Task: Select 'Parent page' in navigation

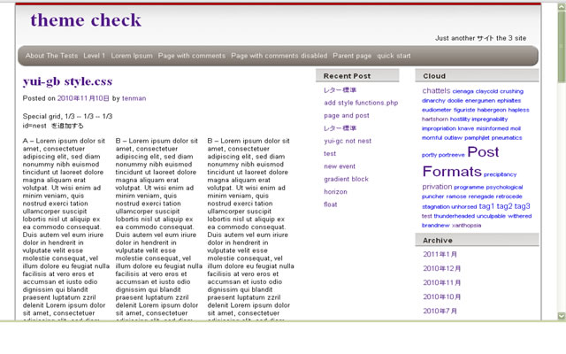Action: click(x=352, y=56)
